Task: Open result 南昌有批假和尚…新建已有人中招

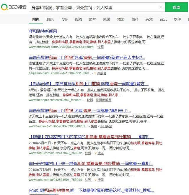Action: click(87, 57)
